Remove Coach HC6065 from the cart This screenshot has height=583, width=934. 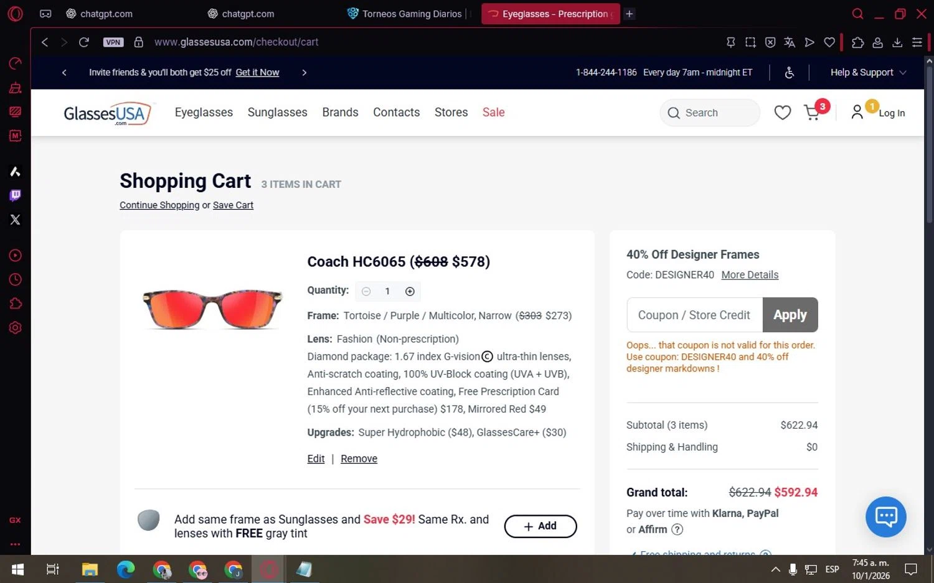[359, 459]
